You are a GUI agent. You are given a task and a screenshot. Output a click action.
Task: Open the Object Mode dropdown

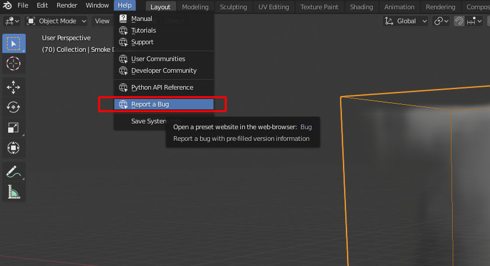click(57, 21)
